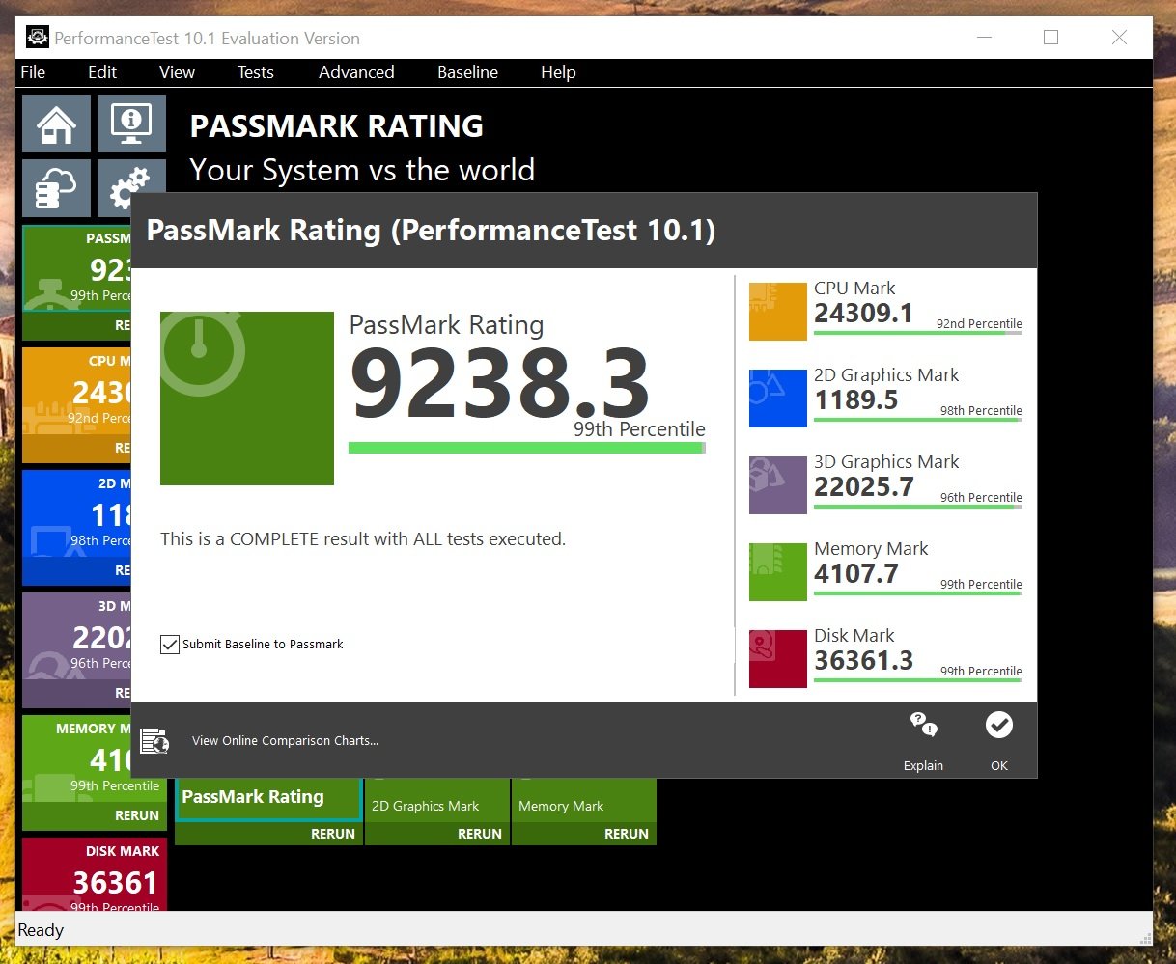Click the 3D Graphics Mark value 22025.7
This screenshot has height=964, width=1176.
(x=863, y=486)
